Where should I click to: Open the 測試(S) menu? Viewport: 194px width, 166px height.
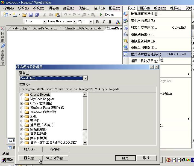tap(145, 8)
